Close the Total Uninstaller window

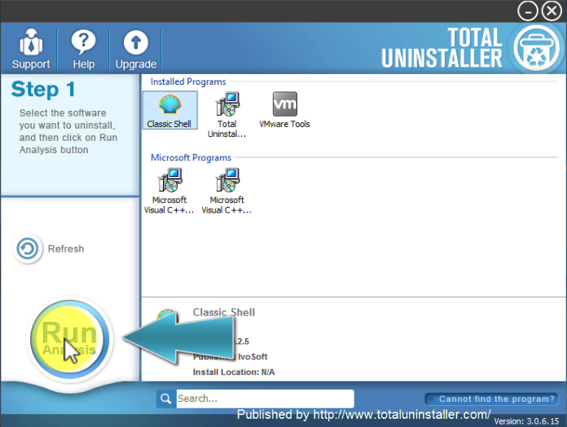click(x=552, y=11)
